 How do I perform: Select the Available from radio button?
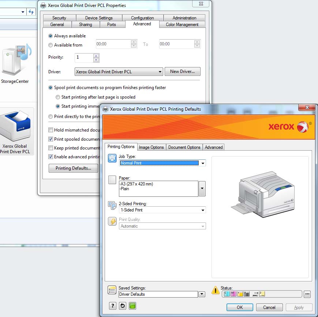50,45
